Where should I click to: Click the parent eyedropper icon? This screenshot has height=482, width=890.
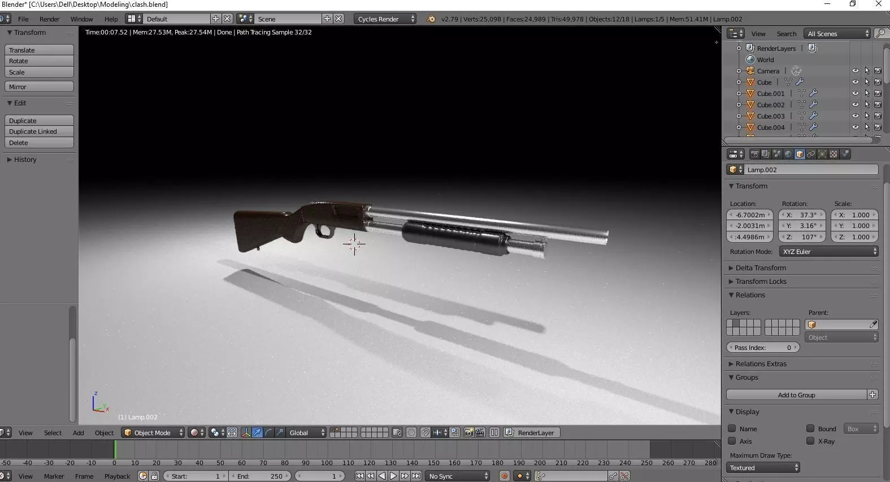click(873, 325)
